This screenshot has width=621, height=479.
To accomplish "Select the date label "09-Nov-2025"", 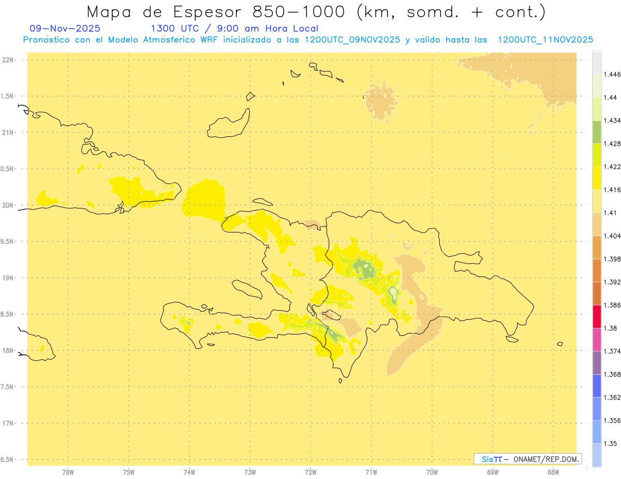I will coord(65,28).
